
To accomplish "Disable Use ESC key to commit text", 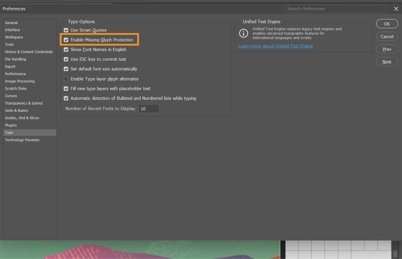I will [x=66, y=59].
